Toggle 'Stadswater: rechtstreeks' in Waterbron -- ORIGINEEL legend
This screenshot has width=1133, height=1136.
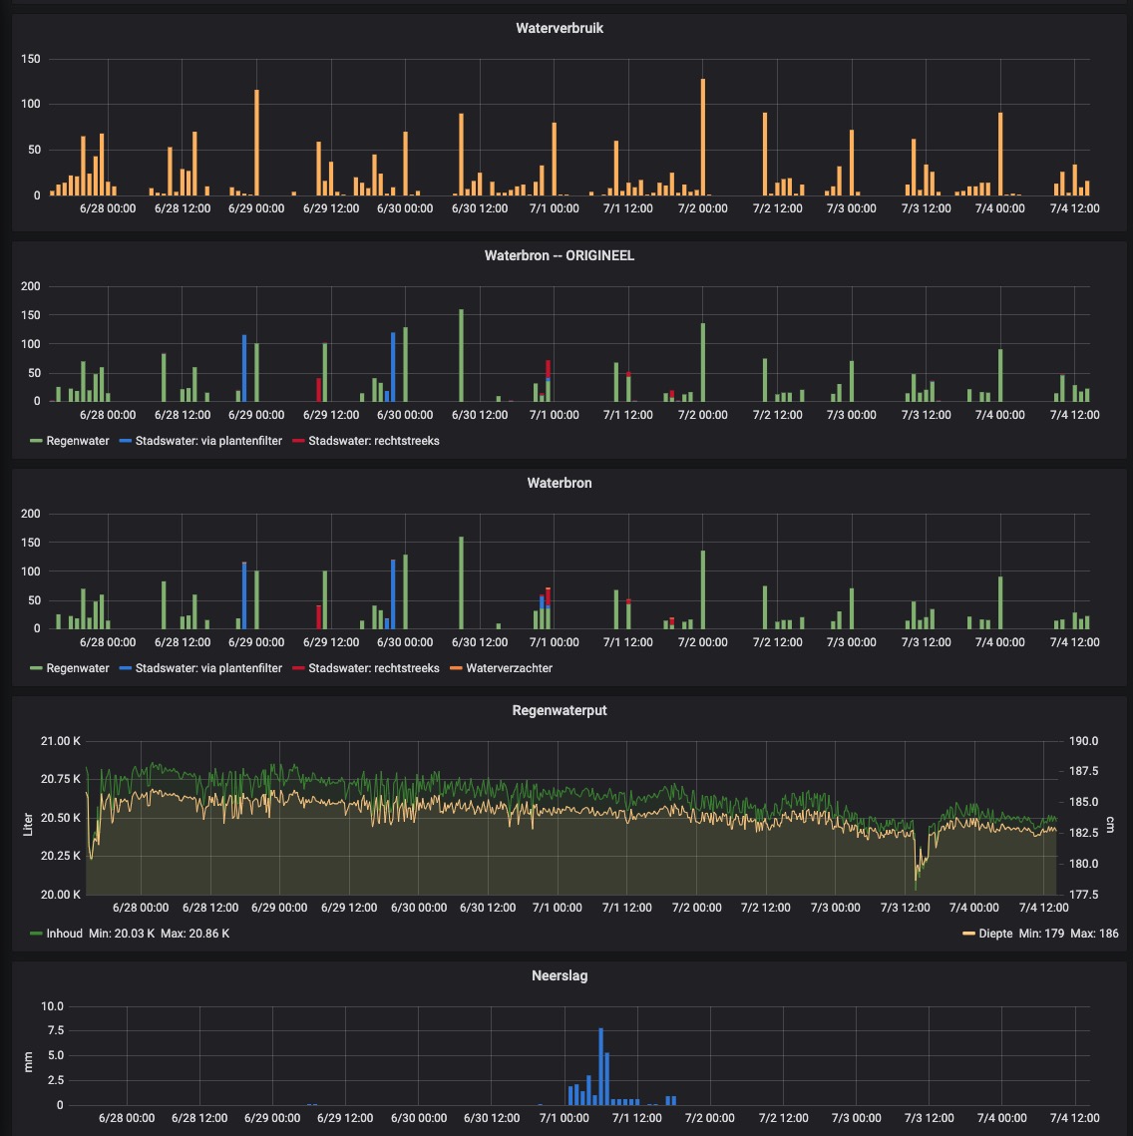373,440
